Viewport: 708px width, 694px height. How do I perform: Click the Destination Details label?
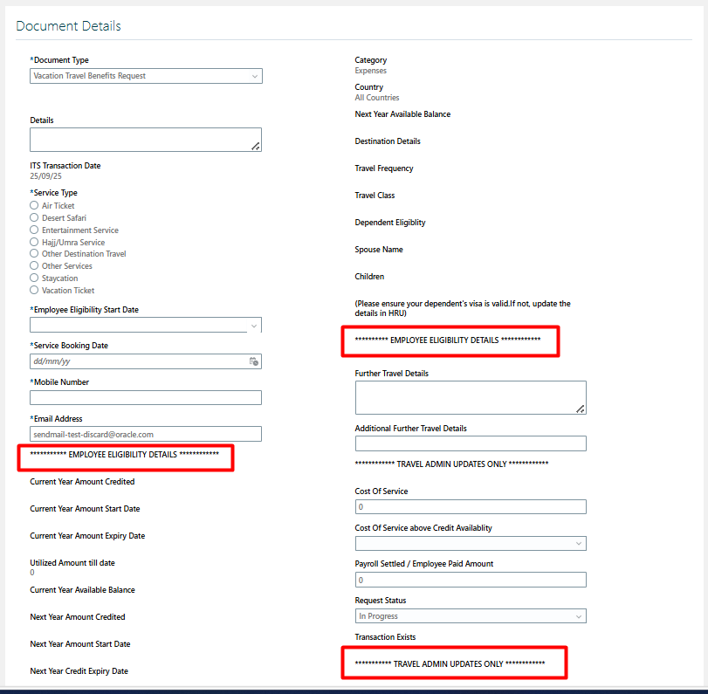[388, 141]
